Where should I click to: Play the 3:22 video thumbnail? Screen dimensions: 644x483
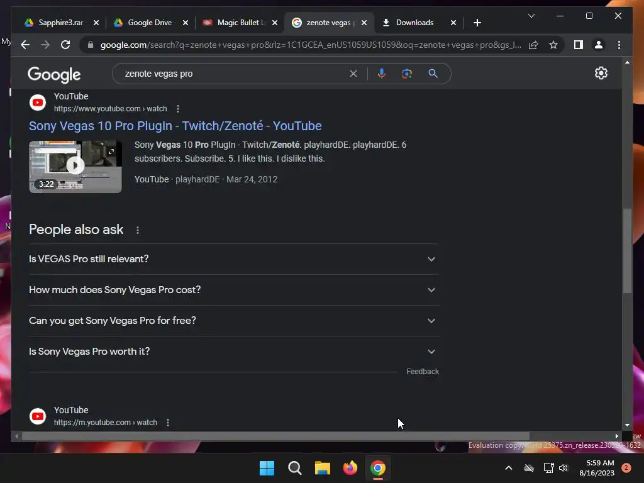[75, 167]
